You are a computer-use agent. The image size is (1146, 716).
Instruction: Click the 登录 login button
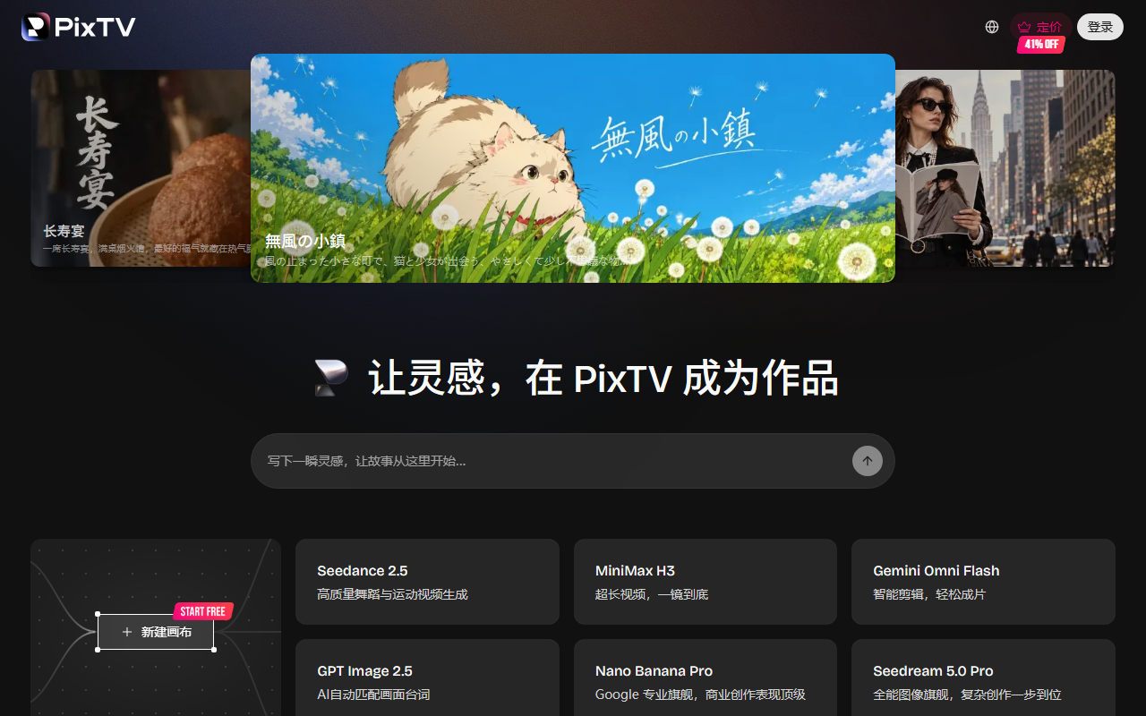[x=1100, y=27]
